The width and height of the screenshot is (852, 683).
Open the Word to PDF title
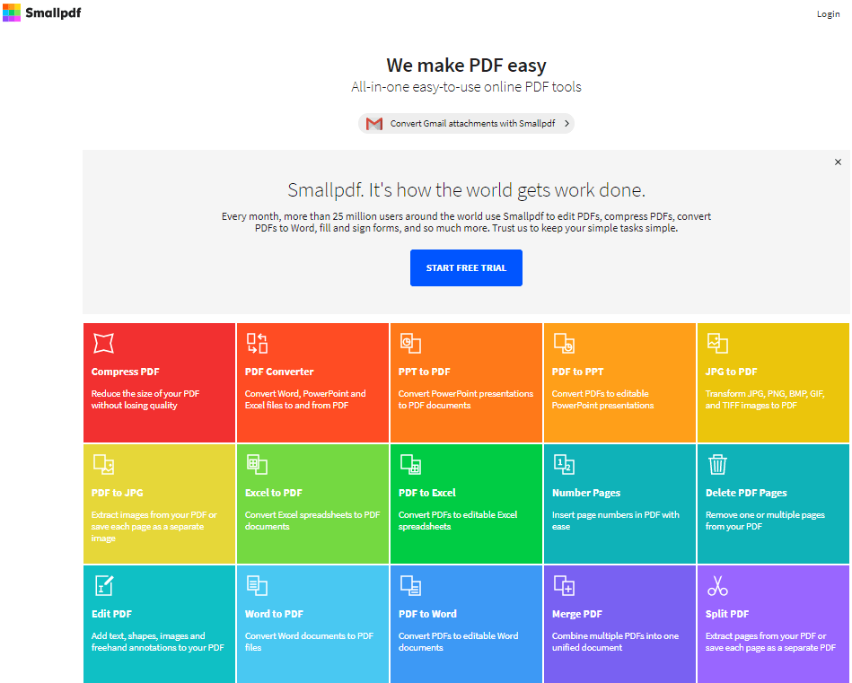pos(274,614)
